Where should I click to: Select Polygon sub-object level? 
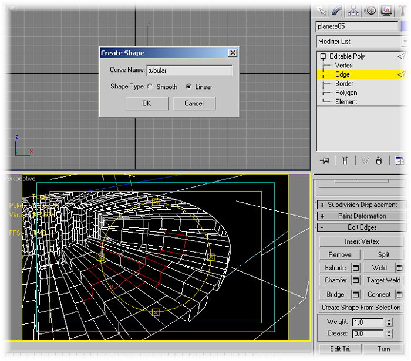(346, 93)
